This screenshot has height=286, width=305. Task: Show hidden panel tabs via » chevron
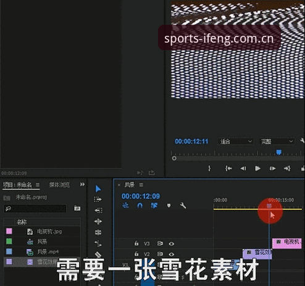click(82, 185)
